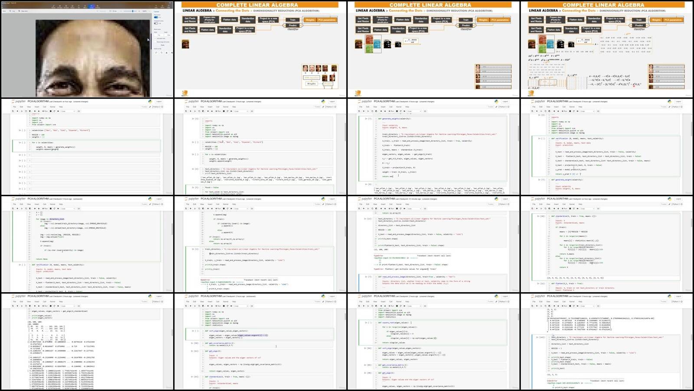This screenshot has width=694, height=391.
Task: Click add-cell plus icon in empty-cells notebook
Action: pos(17,111)
